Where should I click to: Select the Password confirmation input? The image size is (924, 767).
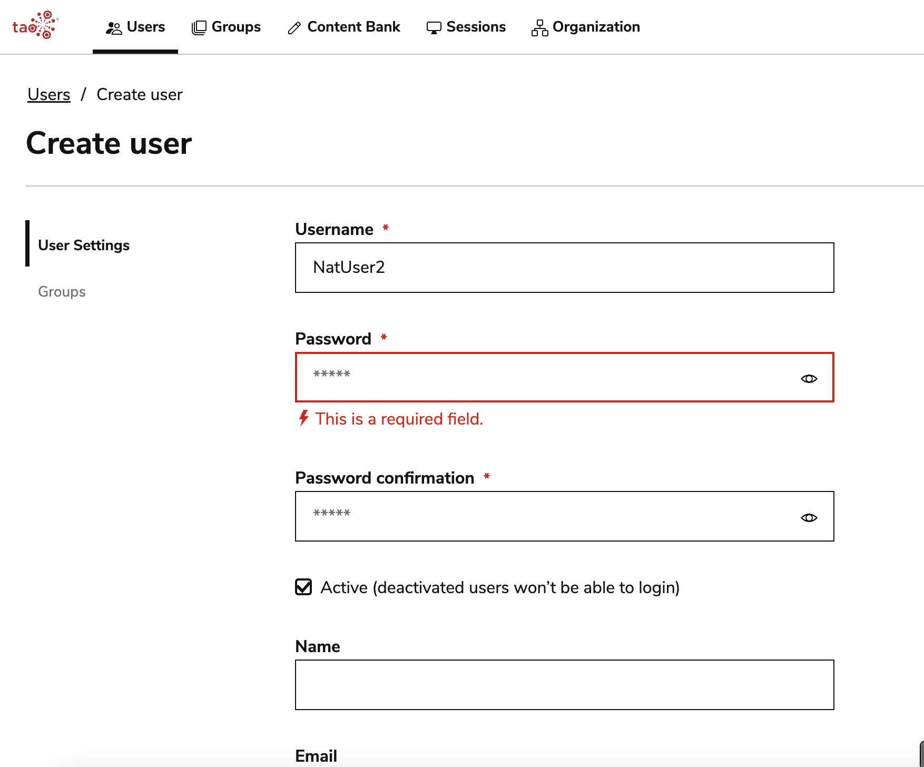527,516
